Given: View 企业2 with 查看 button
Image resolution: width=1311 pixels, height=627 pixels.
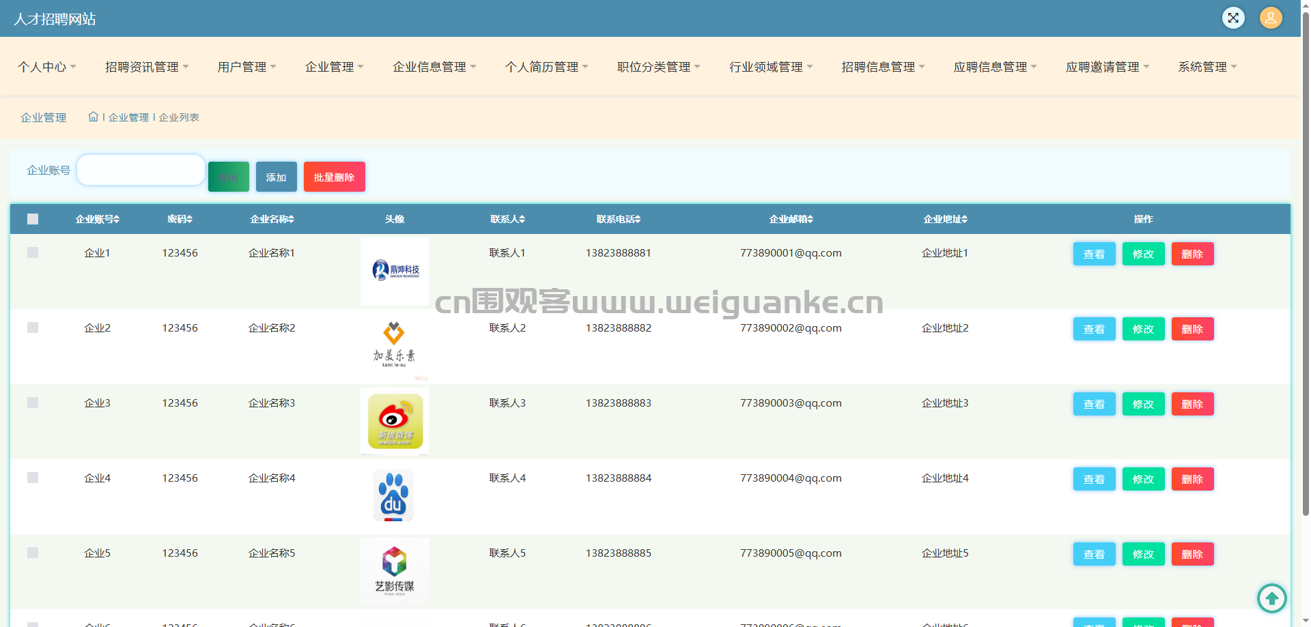Looking at the screenshot, I should coord(1094,329).
